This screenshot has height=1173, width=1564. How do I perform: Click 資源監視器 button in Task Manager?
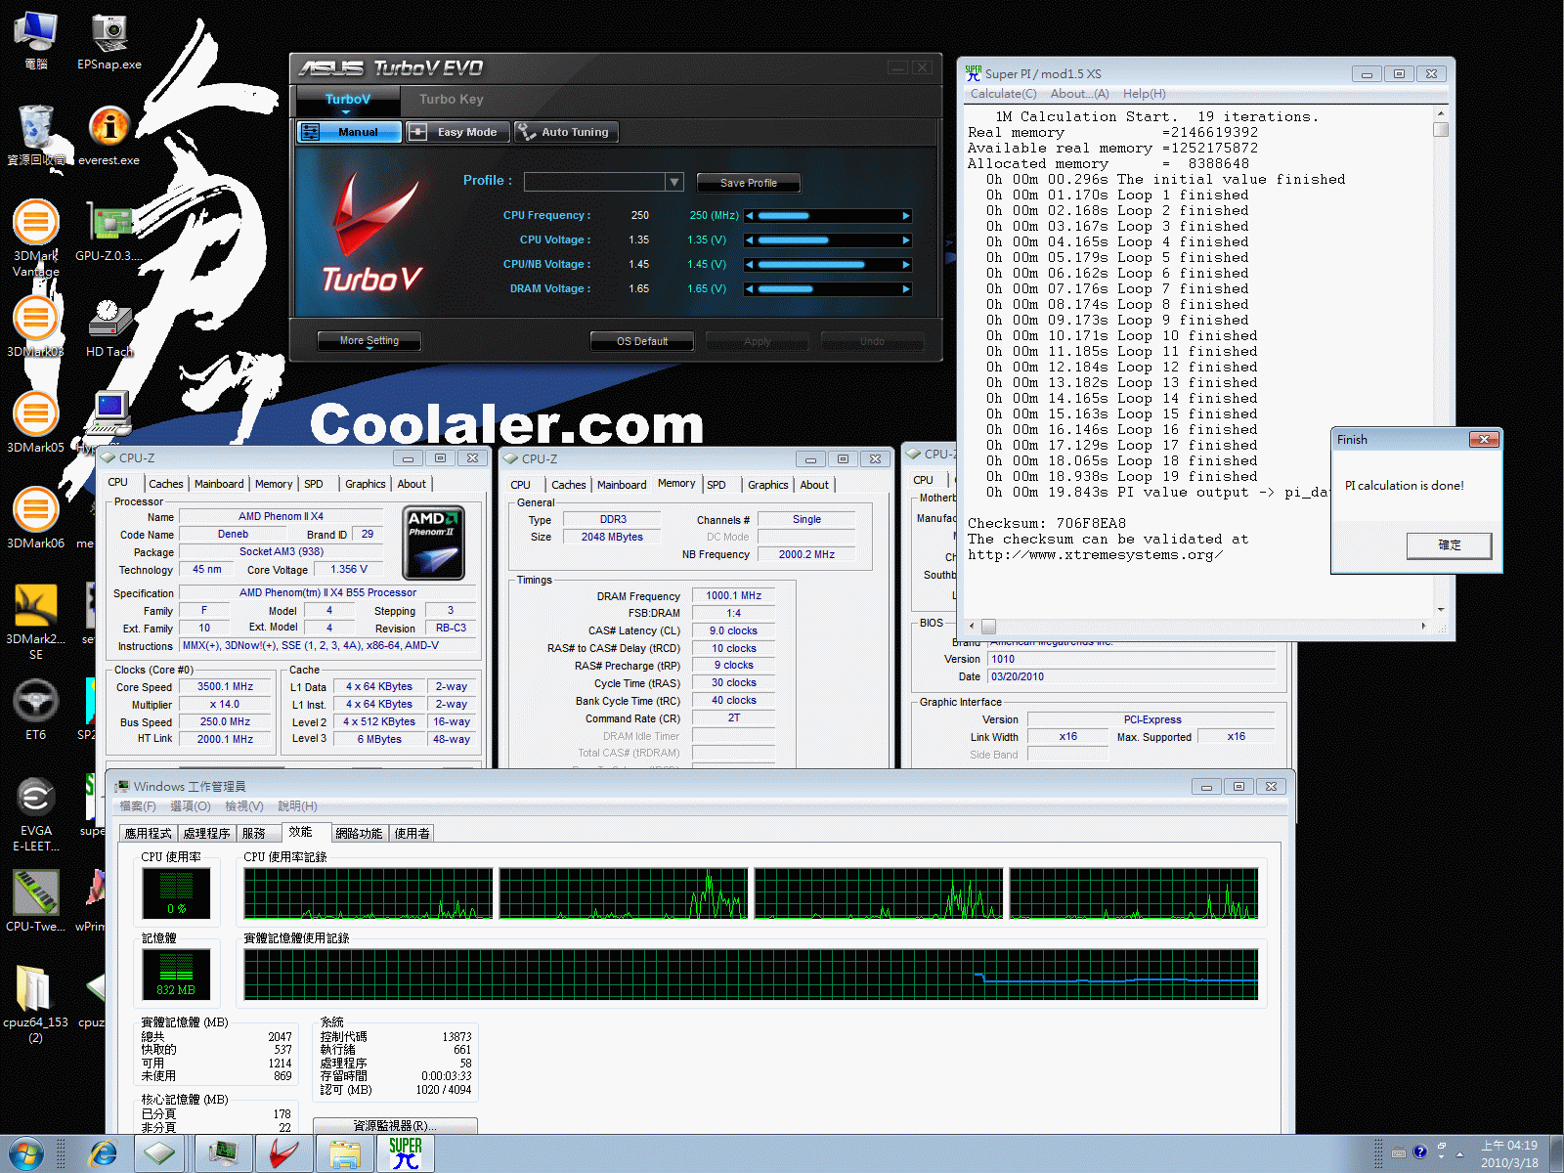coord(395,1126)
